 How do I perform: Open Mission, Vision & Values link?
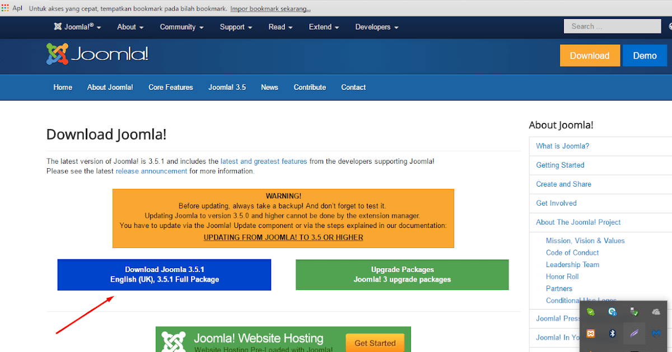[585, 241]
